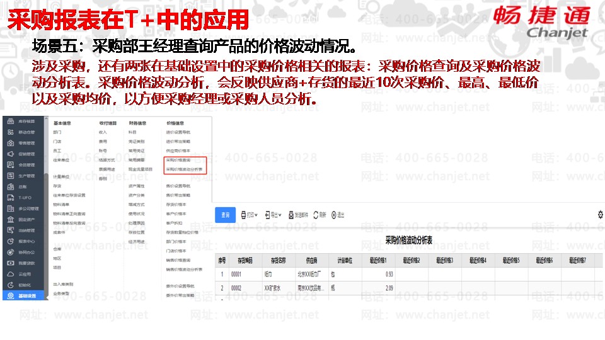Click the 刷新 refresh icon
The width and height of the screenshot is (605, 340).
click(x=316, y=215)
